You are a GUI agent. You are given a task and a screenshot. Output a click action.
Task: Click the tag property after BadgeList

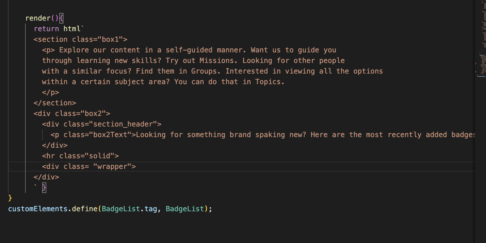click(x=150, y=209)
